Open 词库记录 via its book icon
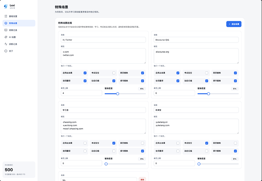The width and height of the screenshot is (262, 181). [x=6, y=30]
